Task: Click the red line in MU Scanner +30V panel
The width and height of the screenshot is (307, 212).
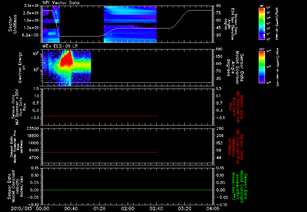Action: (100, 116)
